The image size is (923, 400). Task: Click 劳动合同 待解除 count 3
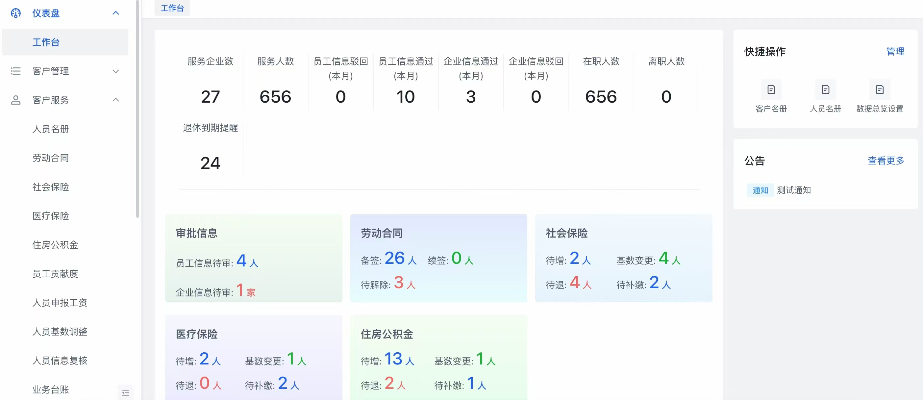click(398, 283)
